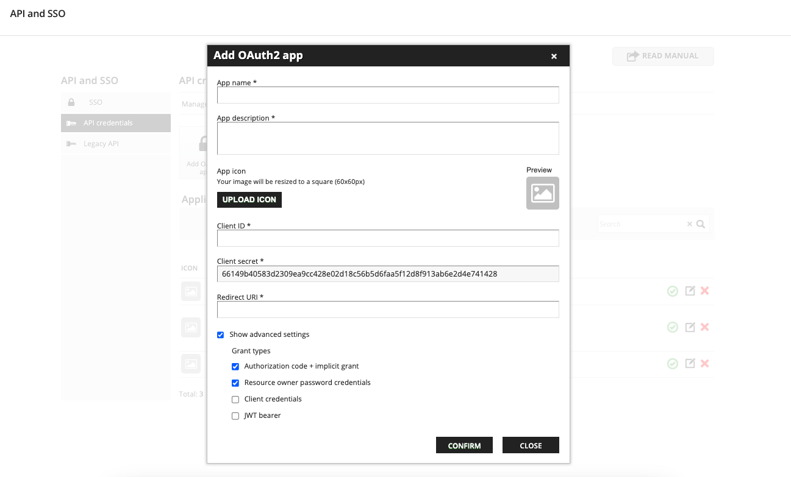This screenshot has height=477, width=791.
Task: Click the CONFIRM button
Action: (x=464, y=445)
